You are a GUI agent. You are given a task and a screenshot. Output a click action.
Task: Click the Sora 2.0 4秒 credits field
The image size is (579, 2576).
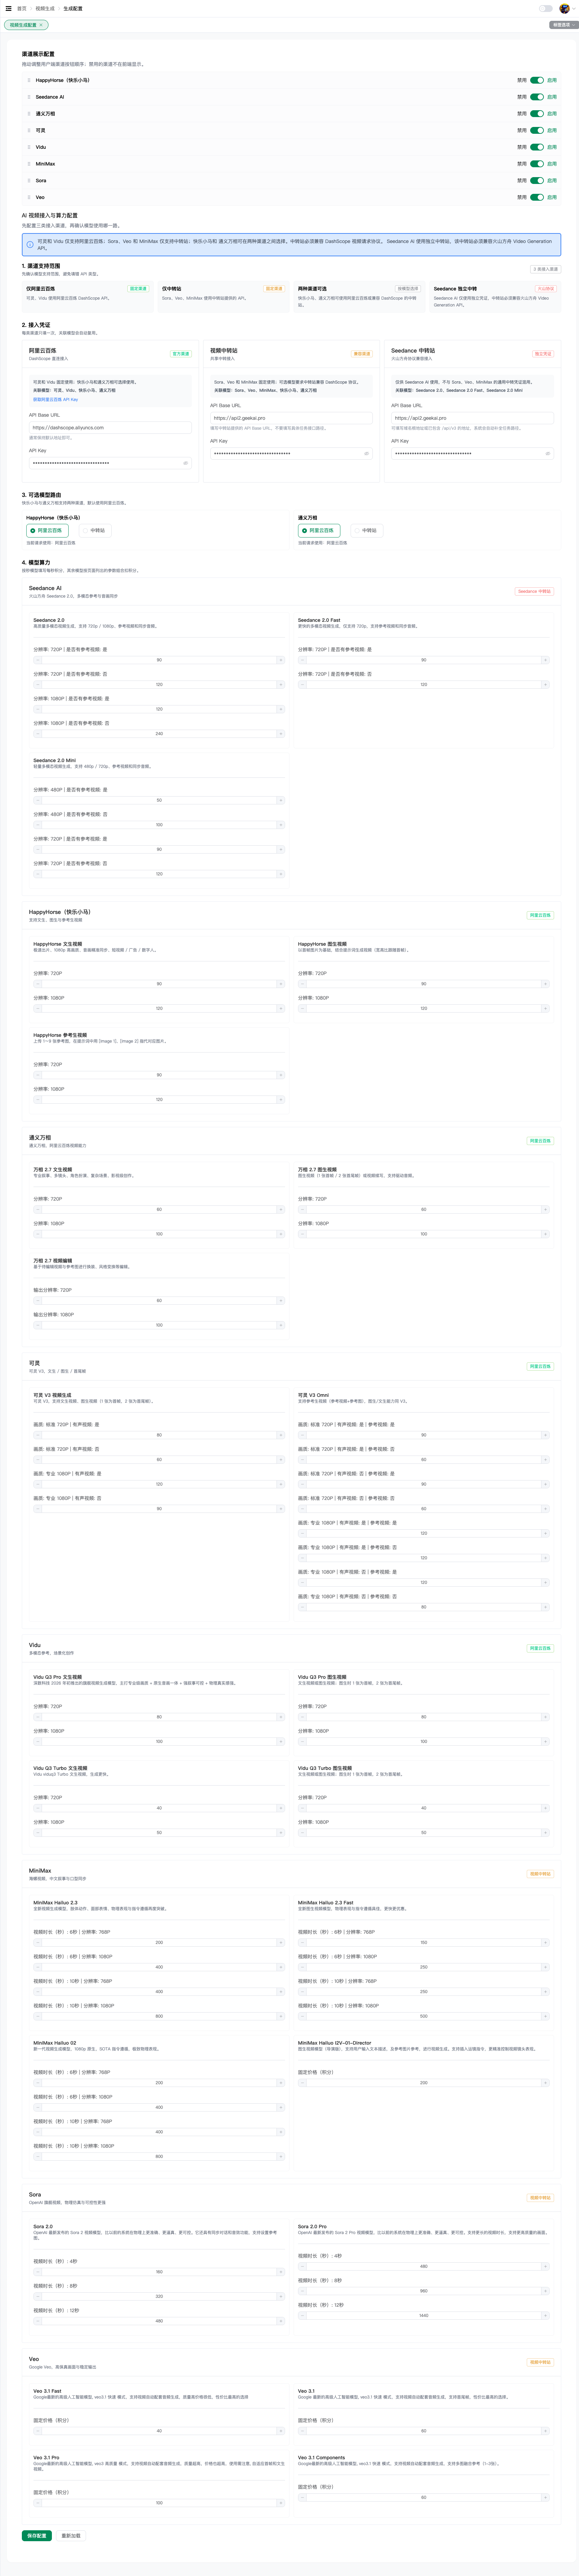[x=159, y=2272]
